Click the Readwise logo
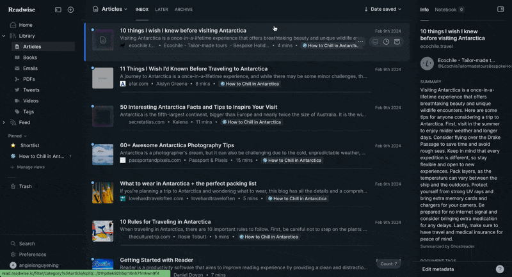This screenshot has height=277, width=512. coord(22,10)
